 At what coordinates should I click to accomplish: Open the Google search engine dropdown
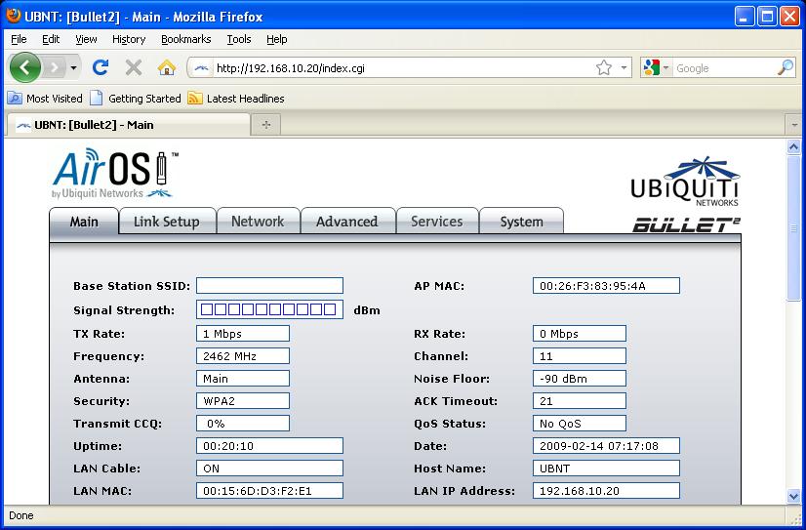point(656,68)
